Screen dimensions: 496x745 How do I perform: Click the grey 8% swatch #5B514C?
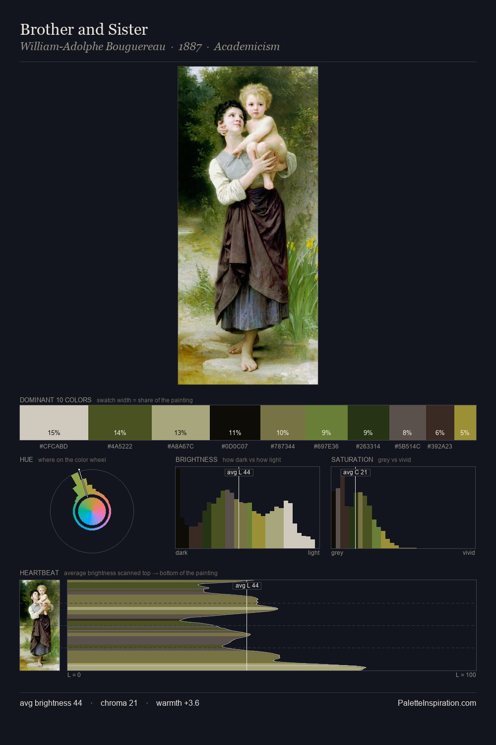coord(408,423)
